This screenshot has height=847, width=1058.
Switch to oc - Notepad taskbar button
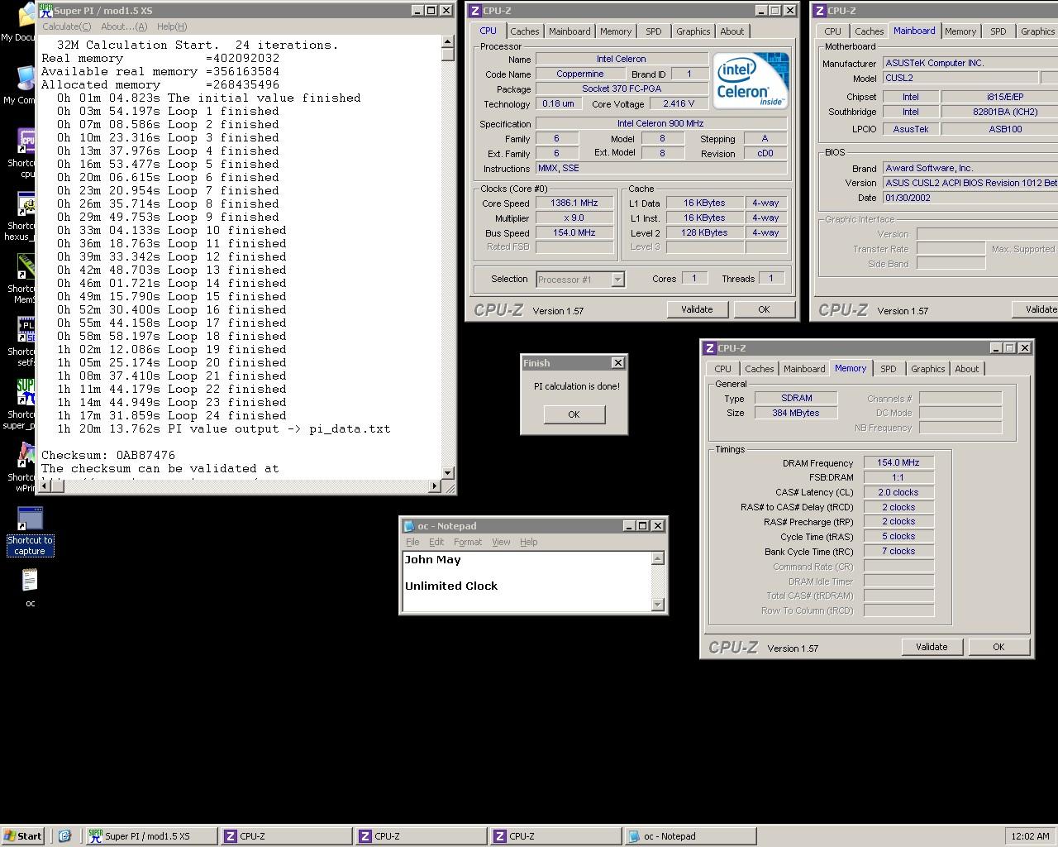[x=689, y=836]
